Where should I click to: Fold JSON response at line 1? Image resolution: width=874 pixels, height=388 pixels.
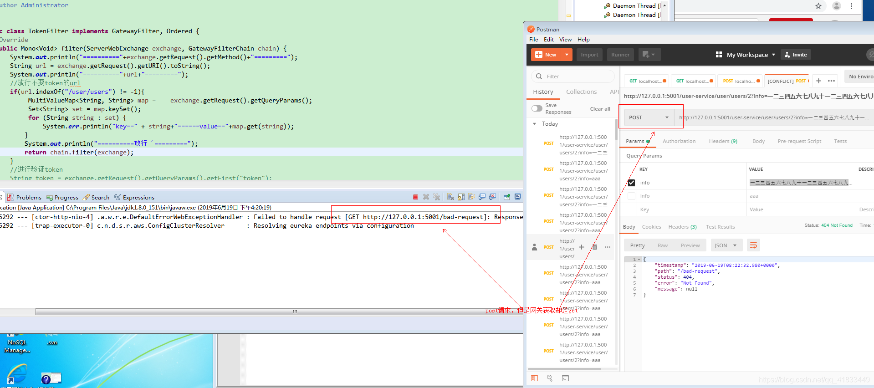[639, 259]
